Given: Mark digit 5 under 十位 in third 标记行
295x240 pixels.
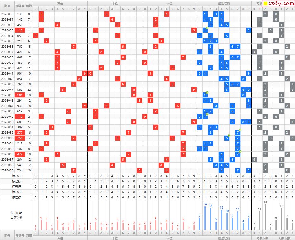Looking at the screenshot, I should point(117,187).
